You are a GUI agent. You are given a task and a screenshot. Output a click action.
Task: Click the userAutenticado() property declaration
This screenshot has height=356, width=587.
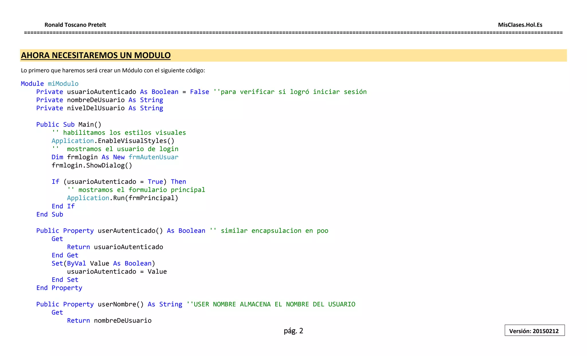(x=130, y=231)
